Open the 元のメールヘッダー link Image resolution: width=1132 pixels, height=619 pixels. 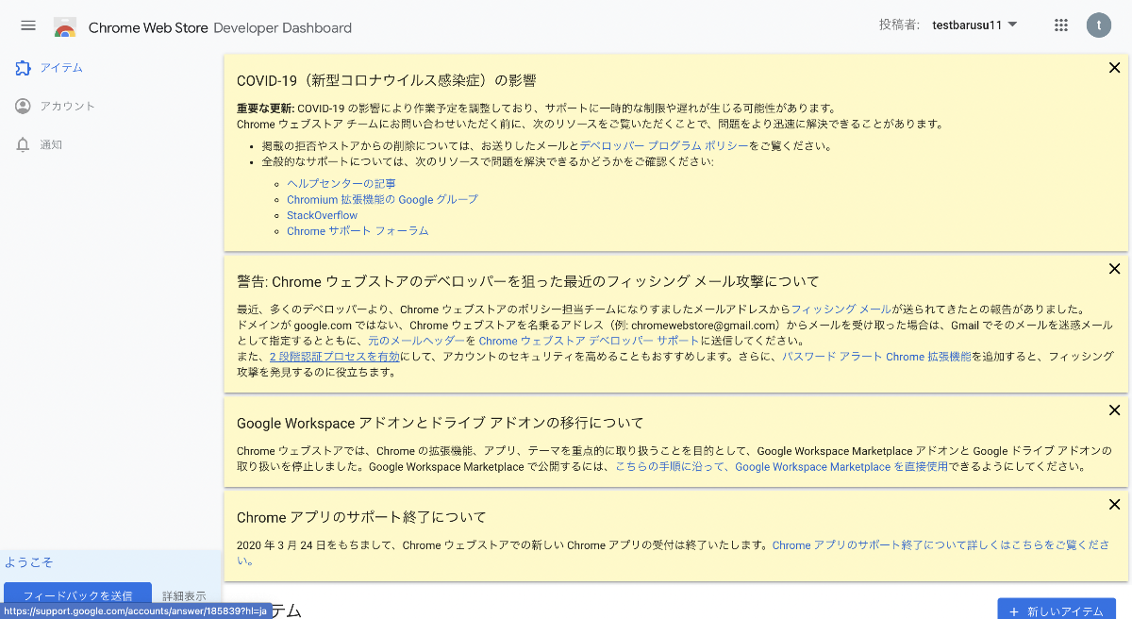414,341
